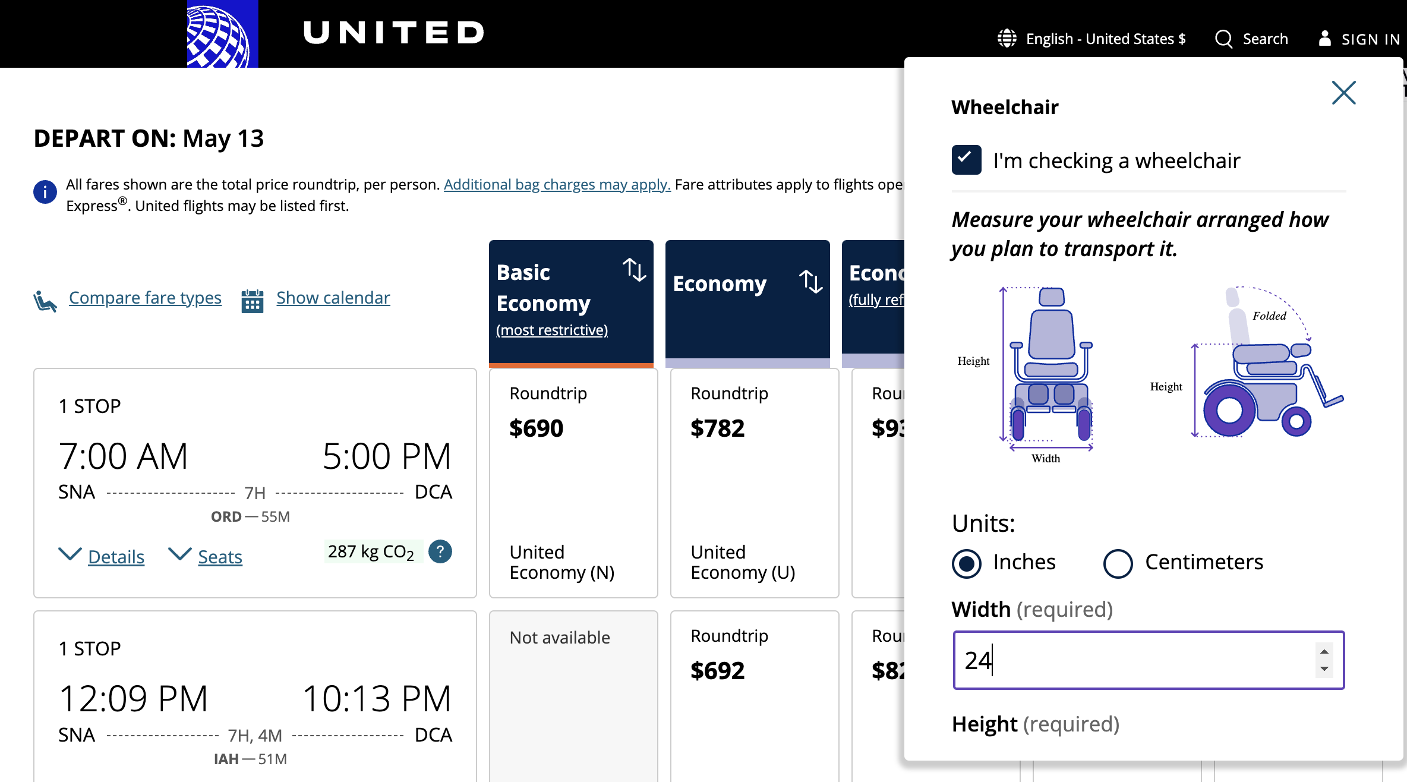This screenshot has height=782, width=1407.
Task: Expand Seats for the 7:00 AM flight
Action: (x=219, y=557)
